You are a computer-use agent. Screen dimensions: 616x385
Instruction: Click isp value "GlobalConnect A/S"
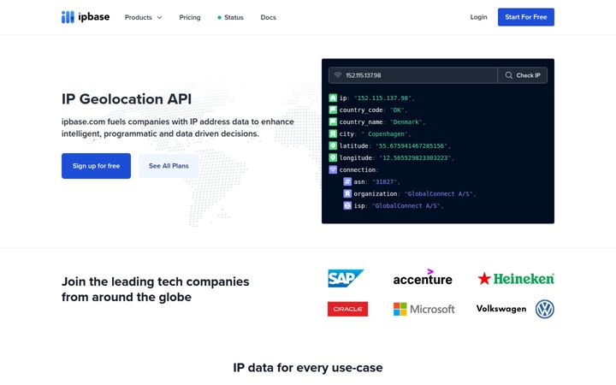point(406,205)
